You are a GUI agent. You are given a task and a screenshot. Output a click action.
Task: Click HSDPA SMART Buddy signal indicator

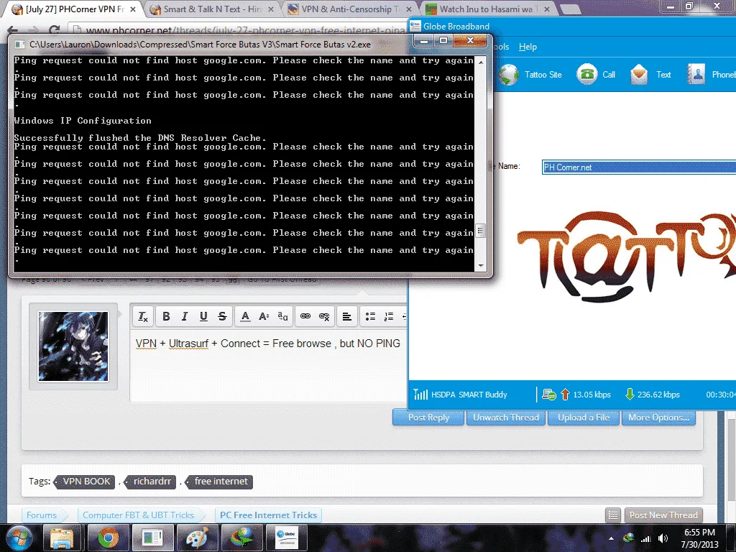[x=461, y=395]
